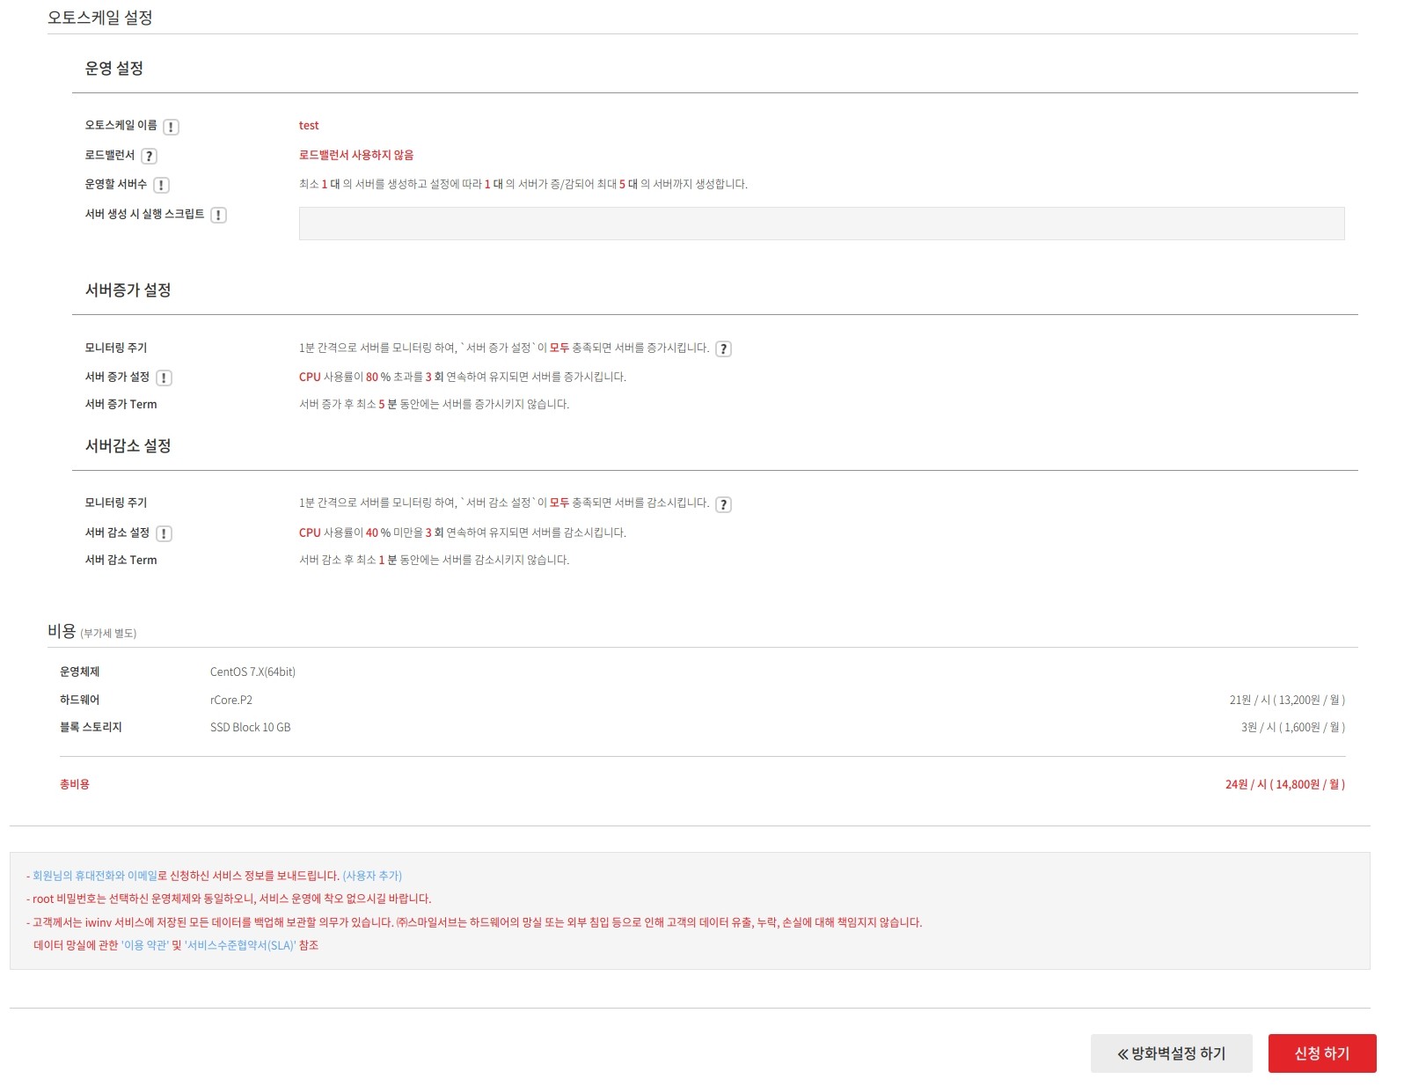This screenshot has width=1404, height=1086.
Task: Click info icon beside 서버 증가 설정
Action: pyautogui.click(x=164, y=378)
